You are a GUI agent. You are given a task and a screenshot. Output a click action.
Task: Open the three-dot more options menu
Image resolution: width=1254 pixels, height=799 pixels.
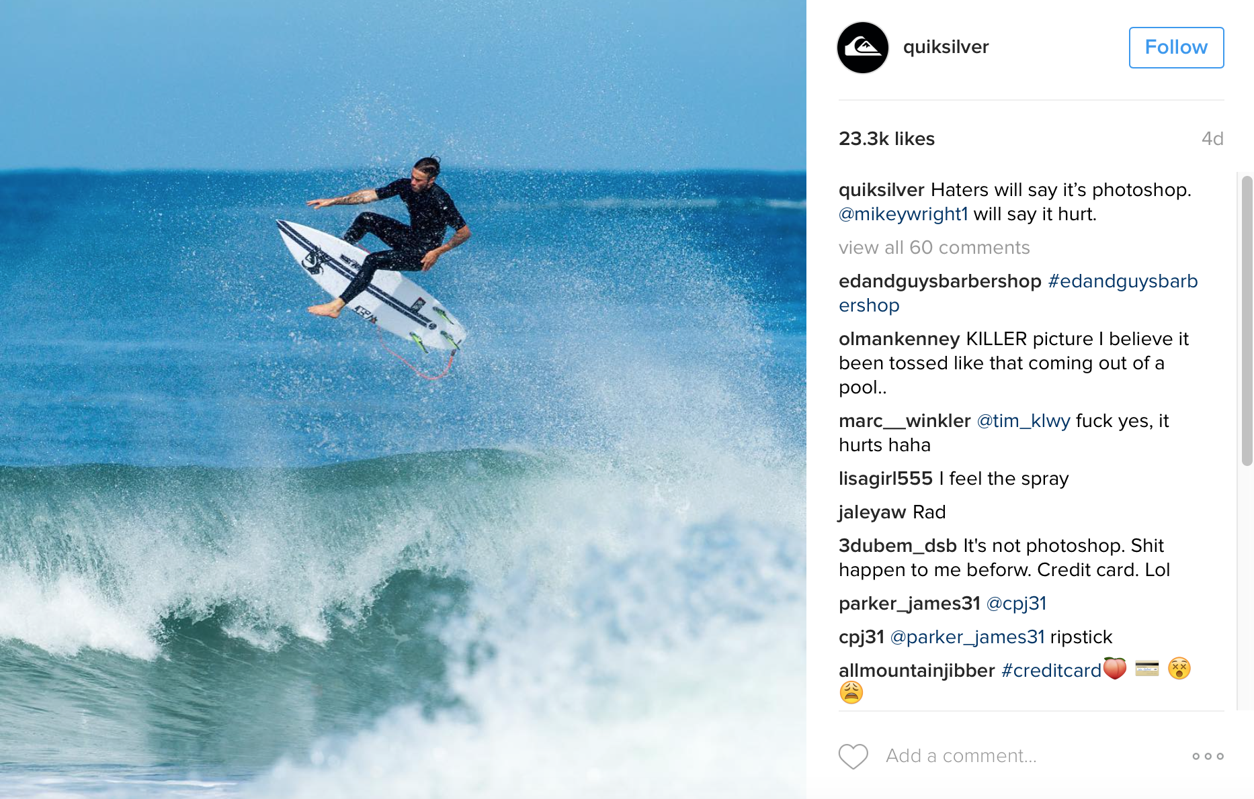pos(1208,756)
